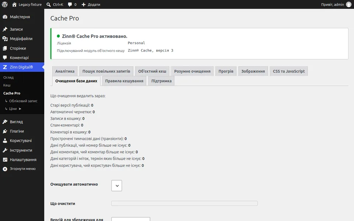Select the Об'єктний кеш tab
This screenshot has height=221, width=354.
tap(152, 71)
